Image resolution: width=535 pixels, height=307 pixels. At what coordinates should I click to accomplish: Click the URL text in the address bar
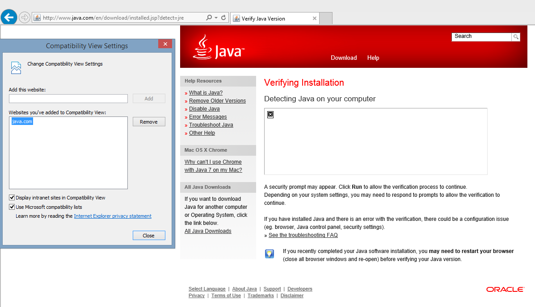(113, 18)
